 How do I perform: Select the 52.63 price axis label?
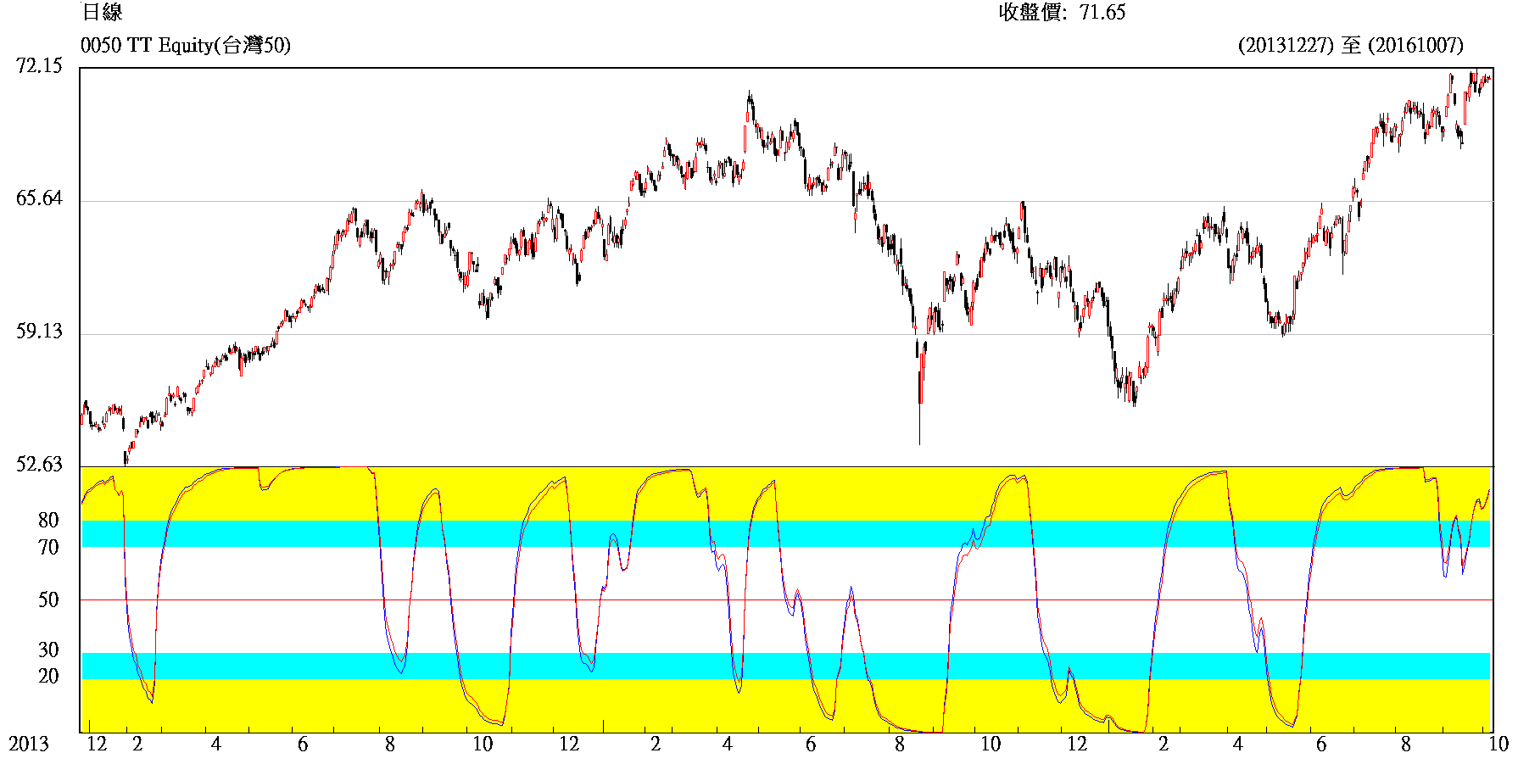coord(39,465)
